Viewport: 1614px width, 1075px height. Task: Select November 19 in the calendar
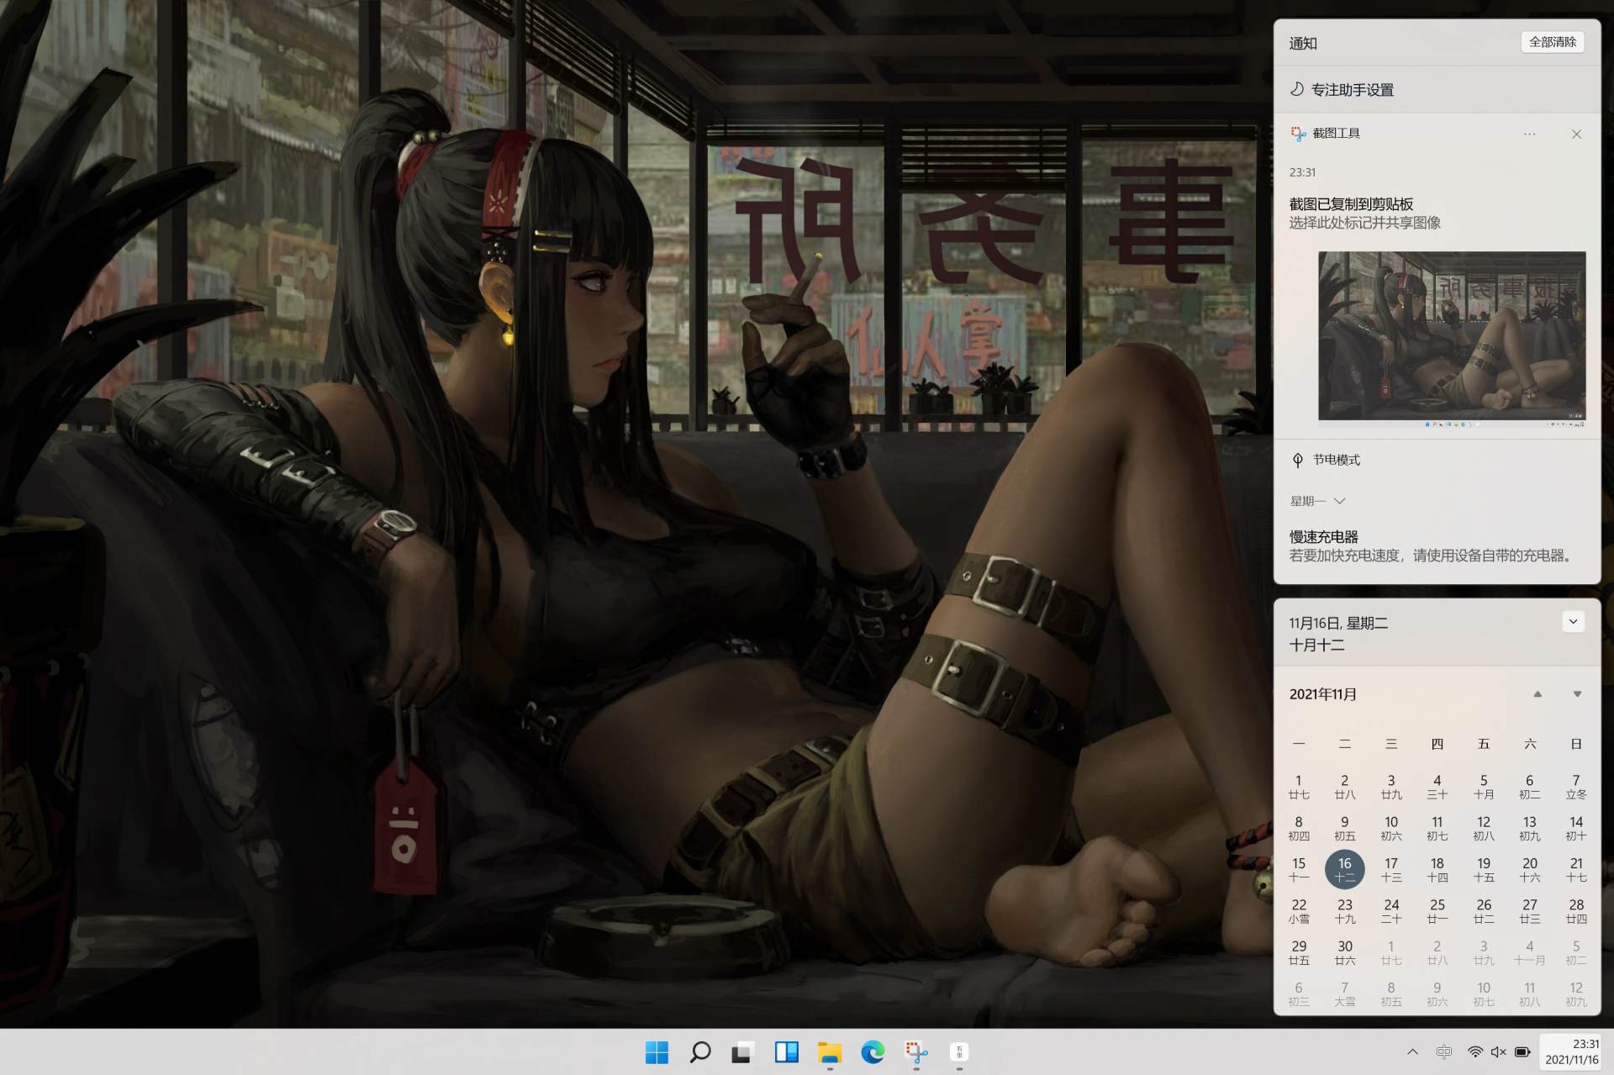coord(1484,869)
